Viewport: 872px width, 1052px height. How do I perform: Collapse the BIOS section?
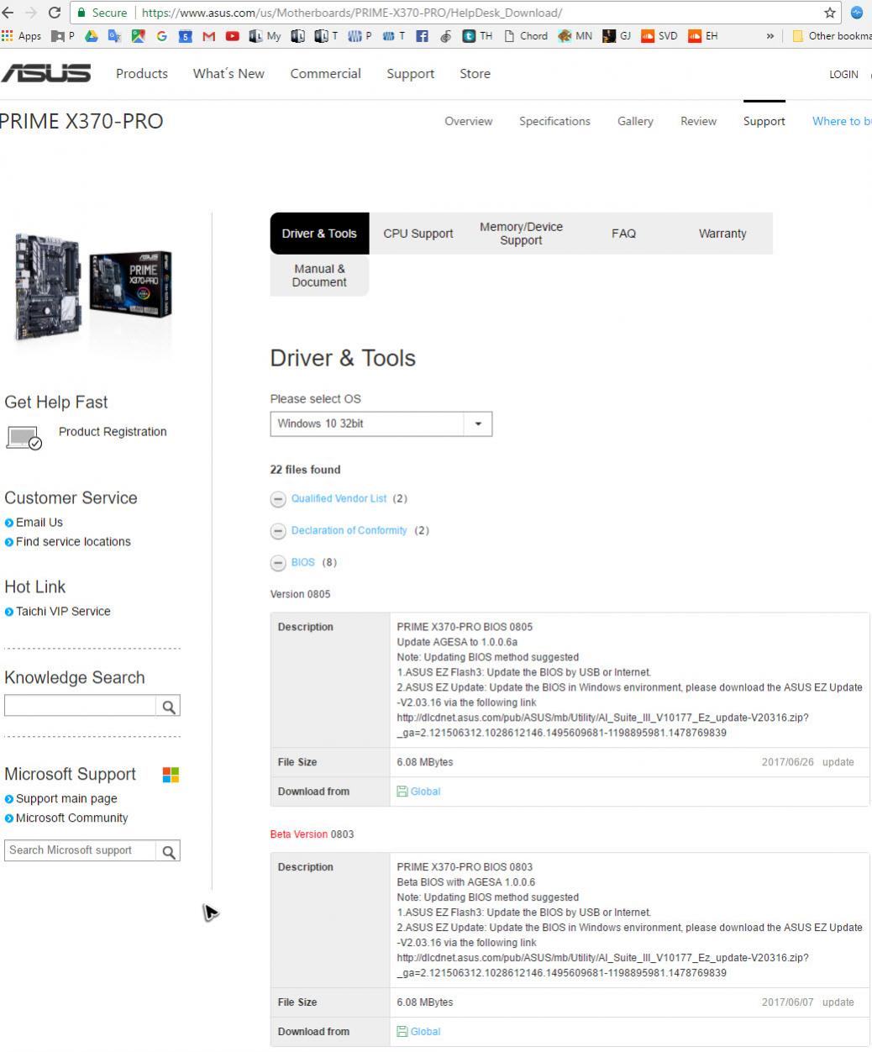tap(278, 563)
